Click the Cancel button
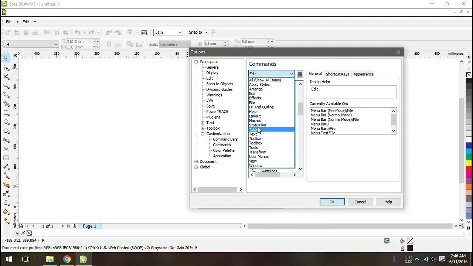 pos(360,202)
